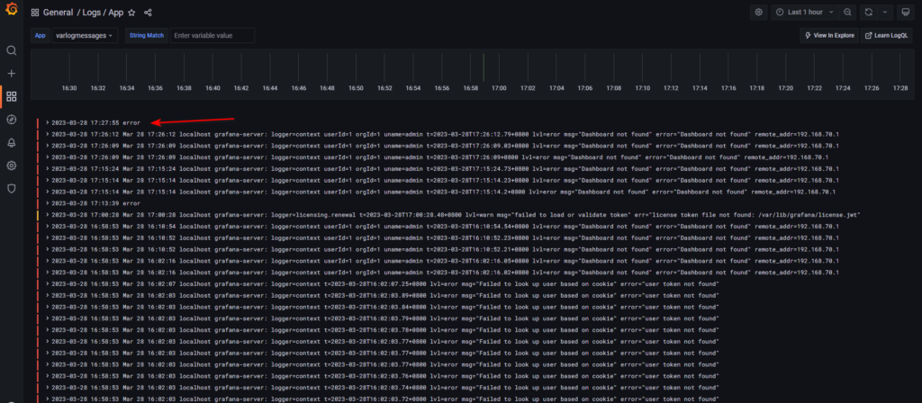Star the App dashboard as favorite

click(x=131, y=13)
